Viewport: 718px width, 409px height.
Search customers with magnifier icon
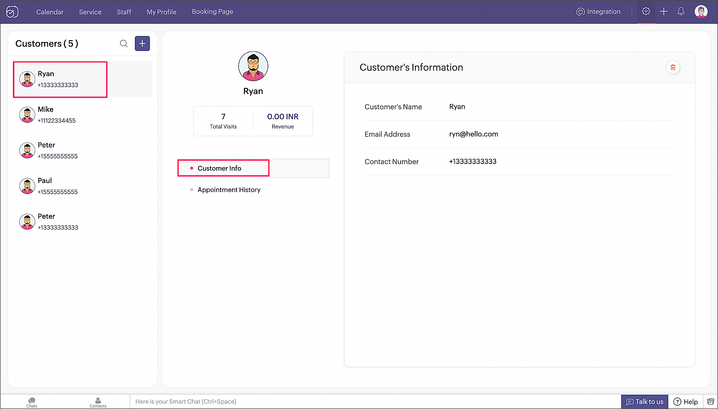pos(124,43)
